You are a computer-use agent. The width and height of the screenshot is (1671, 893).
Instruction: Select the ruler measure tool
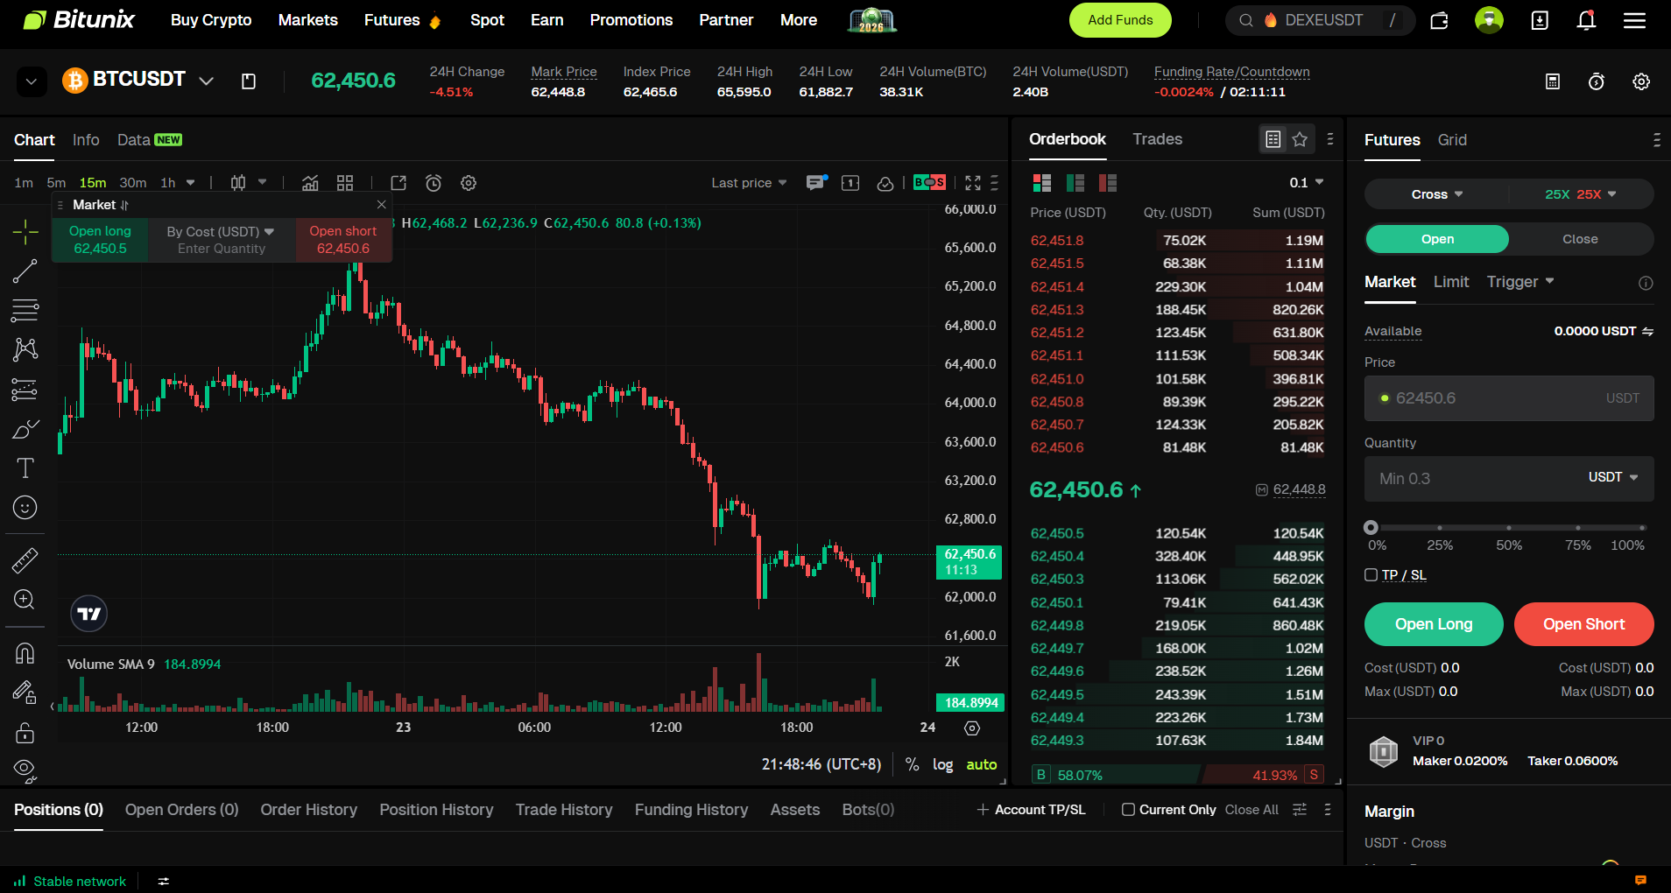click(25, 560)
